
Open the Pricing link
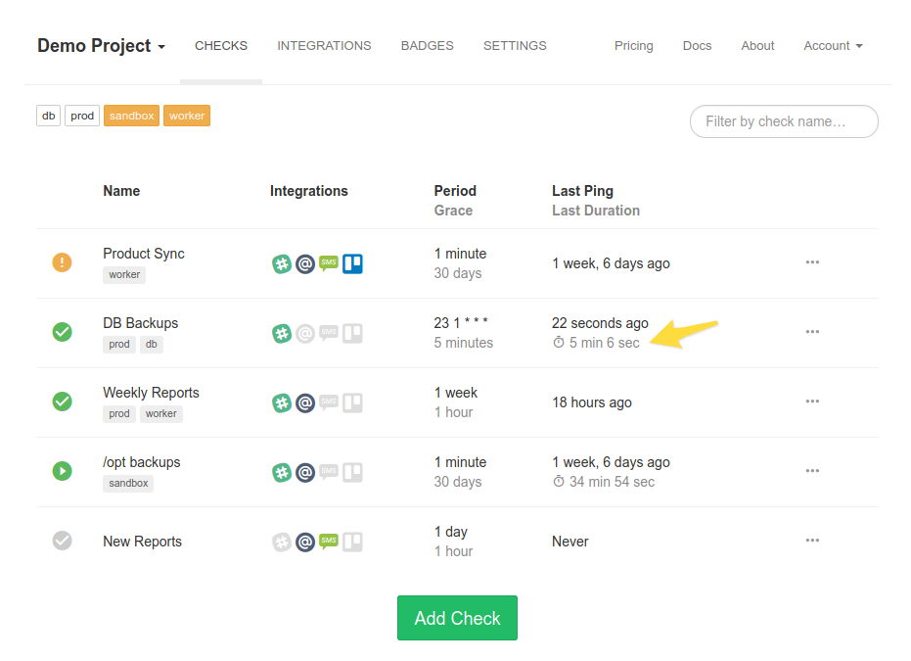[x=633, y=46]
